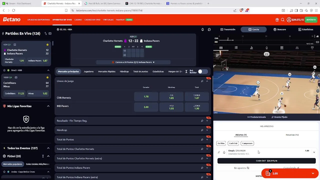
Task: Reload the page with browser refresh button
Action: pyautogui.click(x=13, y=10)
